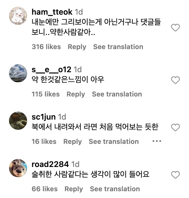Reply to road2284's comment
The image size is (189, 198).
[x=74, y=189]
